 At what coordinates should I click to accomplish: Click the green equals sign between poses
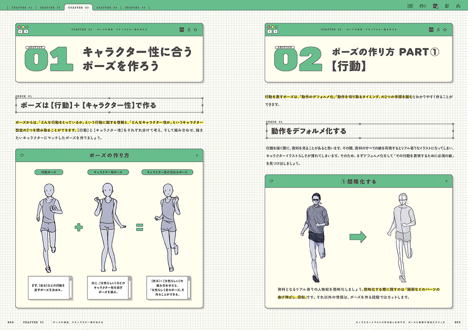coord(139,227)
